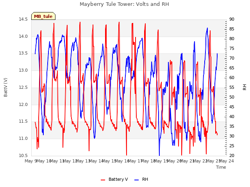The image size is (250, 187).
Task: Click the chart title 'Mayberry Tule Tower: Volts and RH'
Action: click(x=124, y=4)
